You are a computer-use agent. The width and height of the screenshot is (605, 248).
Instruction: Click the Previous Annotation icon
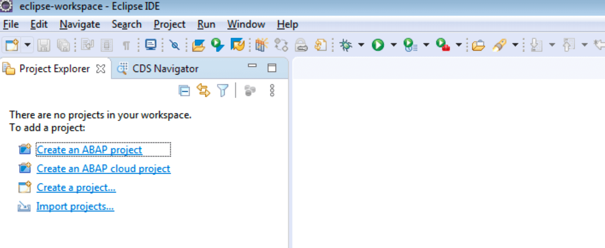coord(568,45)
